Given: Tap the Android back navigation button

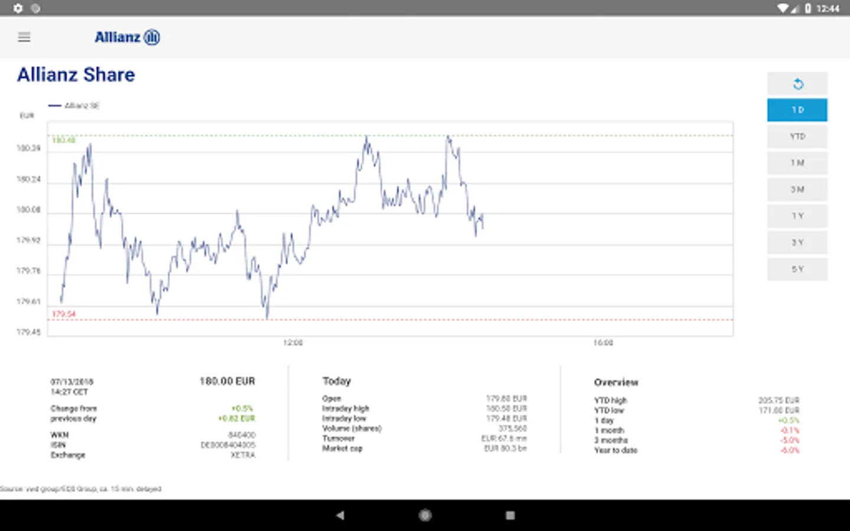Looking at the screenshot, I should 340,515.
